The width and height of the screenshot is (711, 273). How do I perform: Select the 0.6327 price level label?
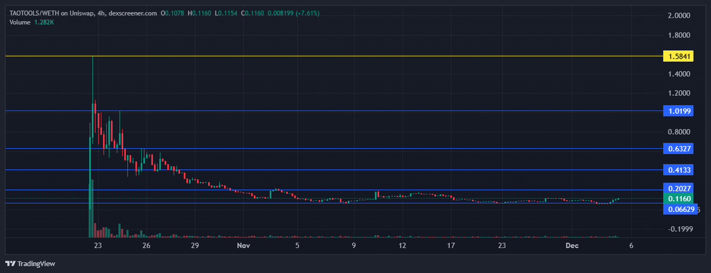(678, 149)
